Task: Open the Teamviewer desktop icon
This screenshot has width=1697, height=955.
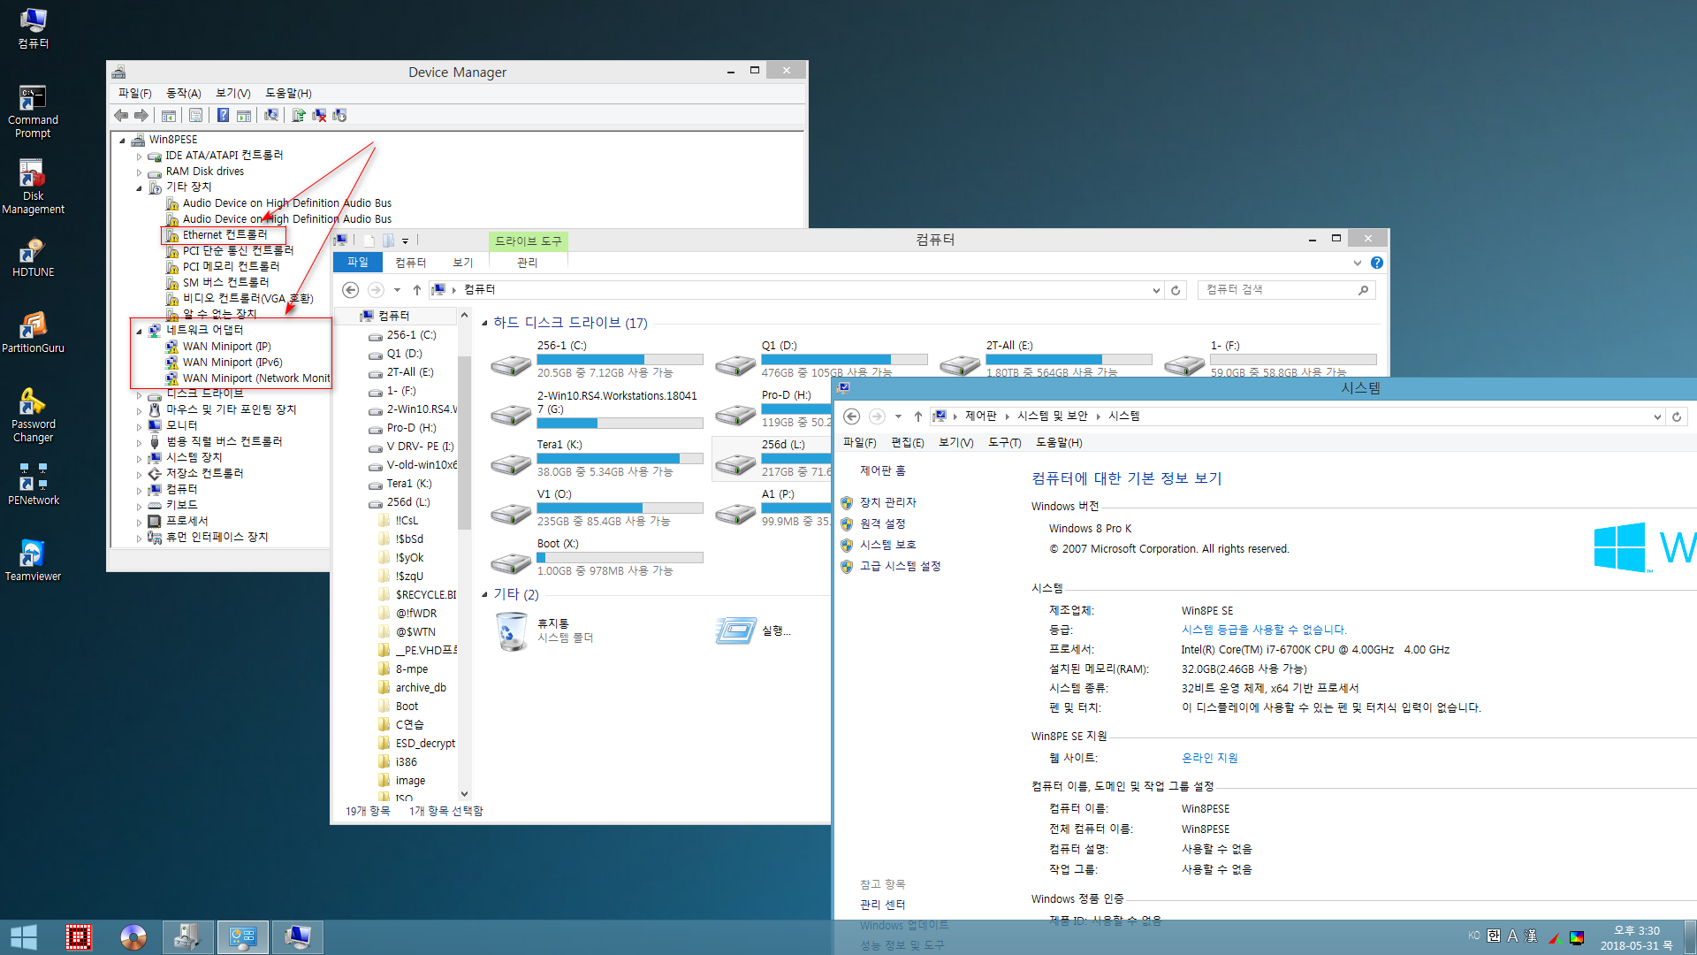Action: tap(33, 561)
